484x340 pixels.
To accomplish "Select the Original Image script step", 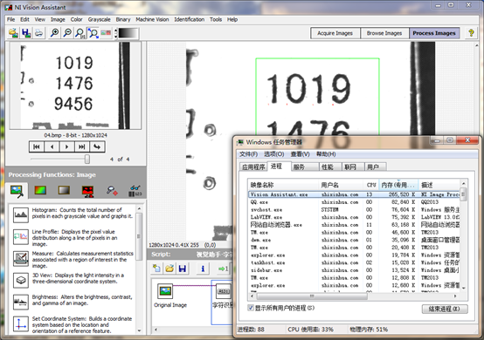I will [165, 291].
